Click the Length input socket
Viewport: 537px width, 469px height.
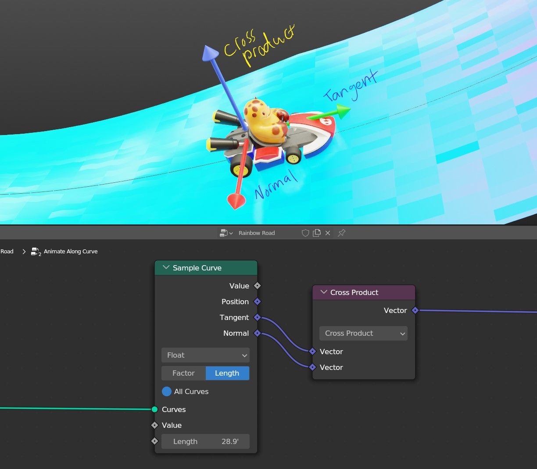pyautogui.click(x=154, y=441)
